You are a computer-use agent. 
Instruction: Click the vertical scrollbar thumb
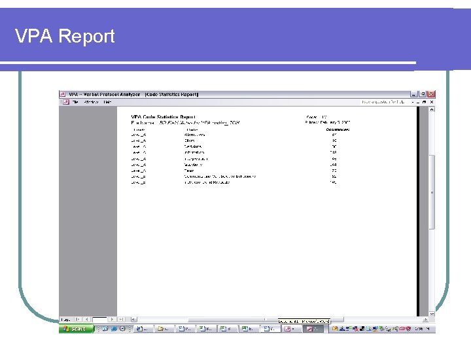[x=432, y=192]
